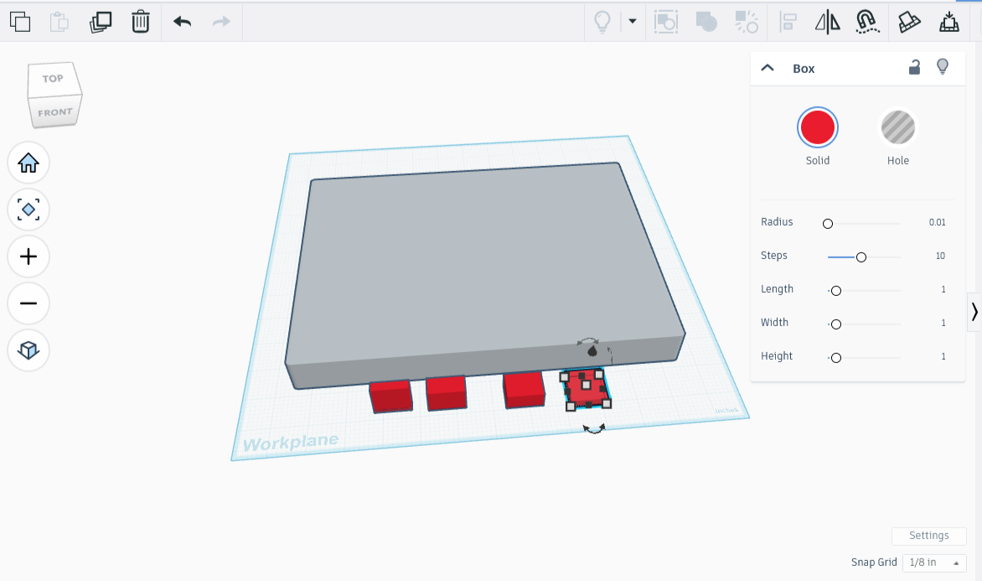
Task: Click the Show all lightbulb icon
Action: pos(602,22)
